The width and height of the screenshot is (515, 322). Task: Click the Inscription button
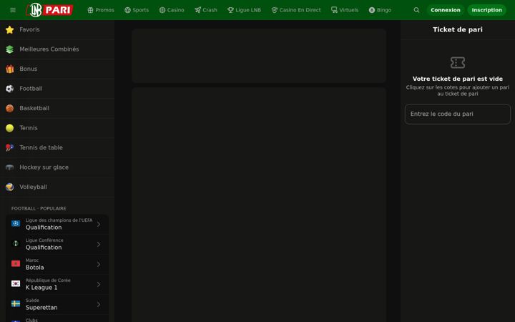[487, 10]
